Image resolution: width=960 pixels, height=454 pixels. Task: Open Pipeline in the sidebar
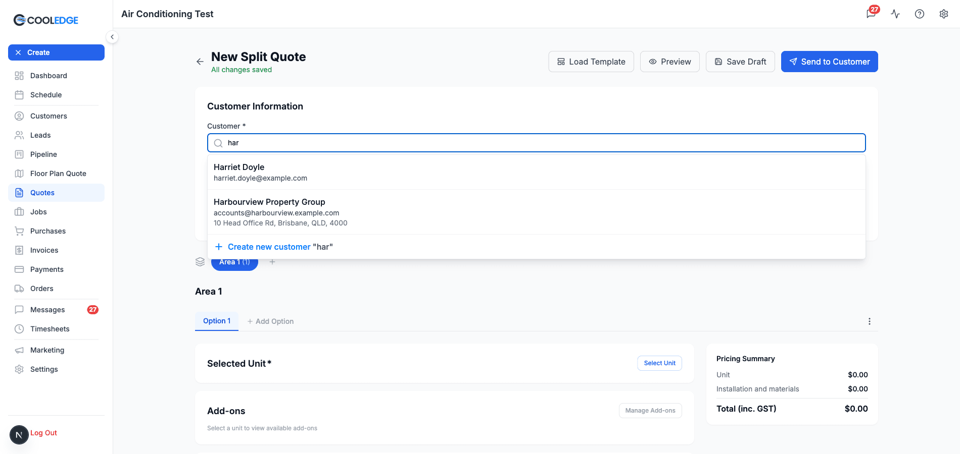point(56,154)
